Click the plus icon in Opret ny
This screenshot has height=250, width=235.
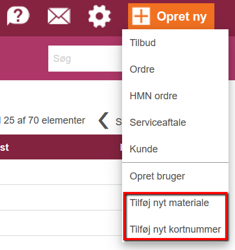coord(141,16)
